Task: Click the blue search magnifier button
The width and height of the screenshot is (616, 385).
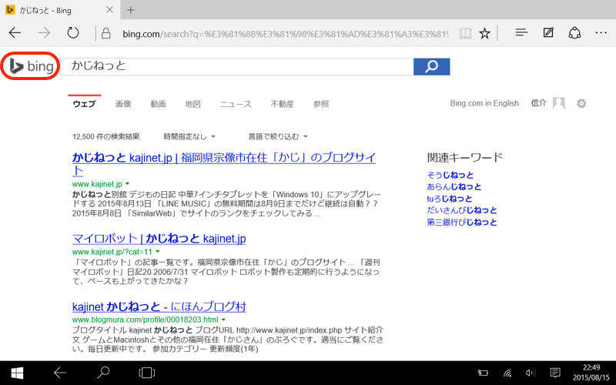Action: click(431, 66)
